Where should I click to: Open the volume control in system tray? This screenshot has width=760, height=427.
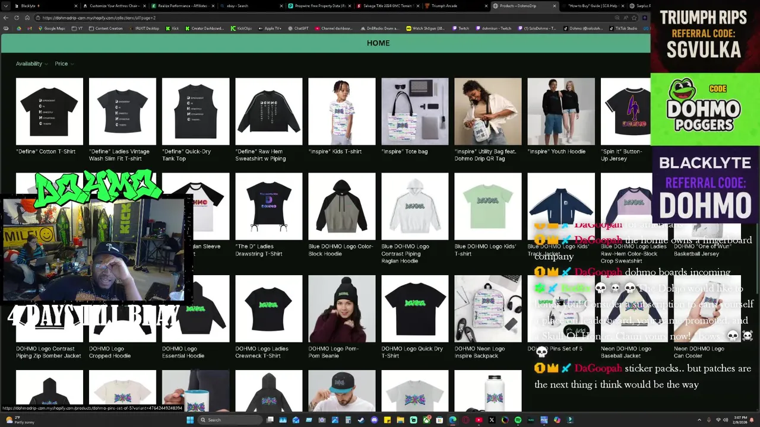click(x=726, y=420)
